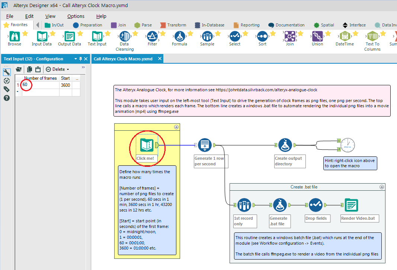Open the View menu
Viewport: 397px width, 270px height.
pyautogui.click(x=50, y=16)
